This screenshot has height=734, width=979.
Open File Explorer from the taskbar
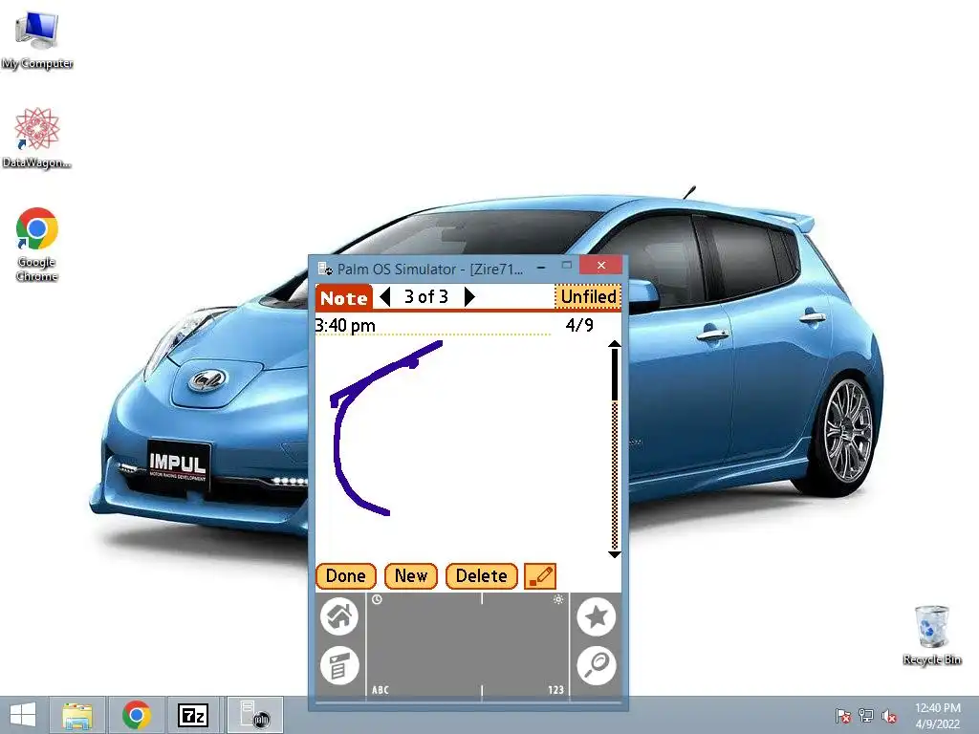click(77, 715)
